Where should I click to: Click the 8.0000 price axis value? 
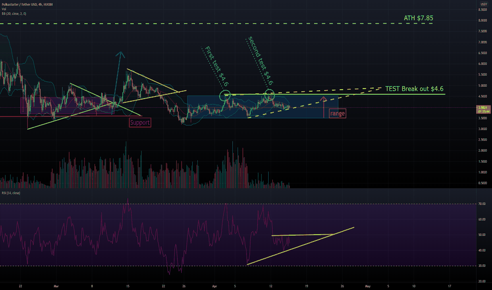click(482, 21)
